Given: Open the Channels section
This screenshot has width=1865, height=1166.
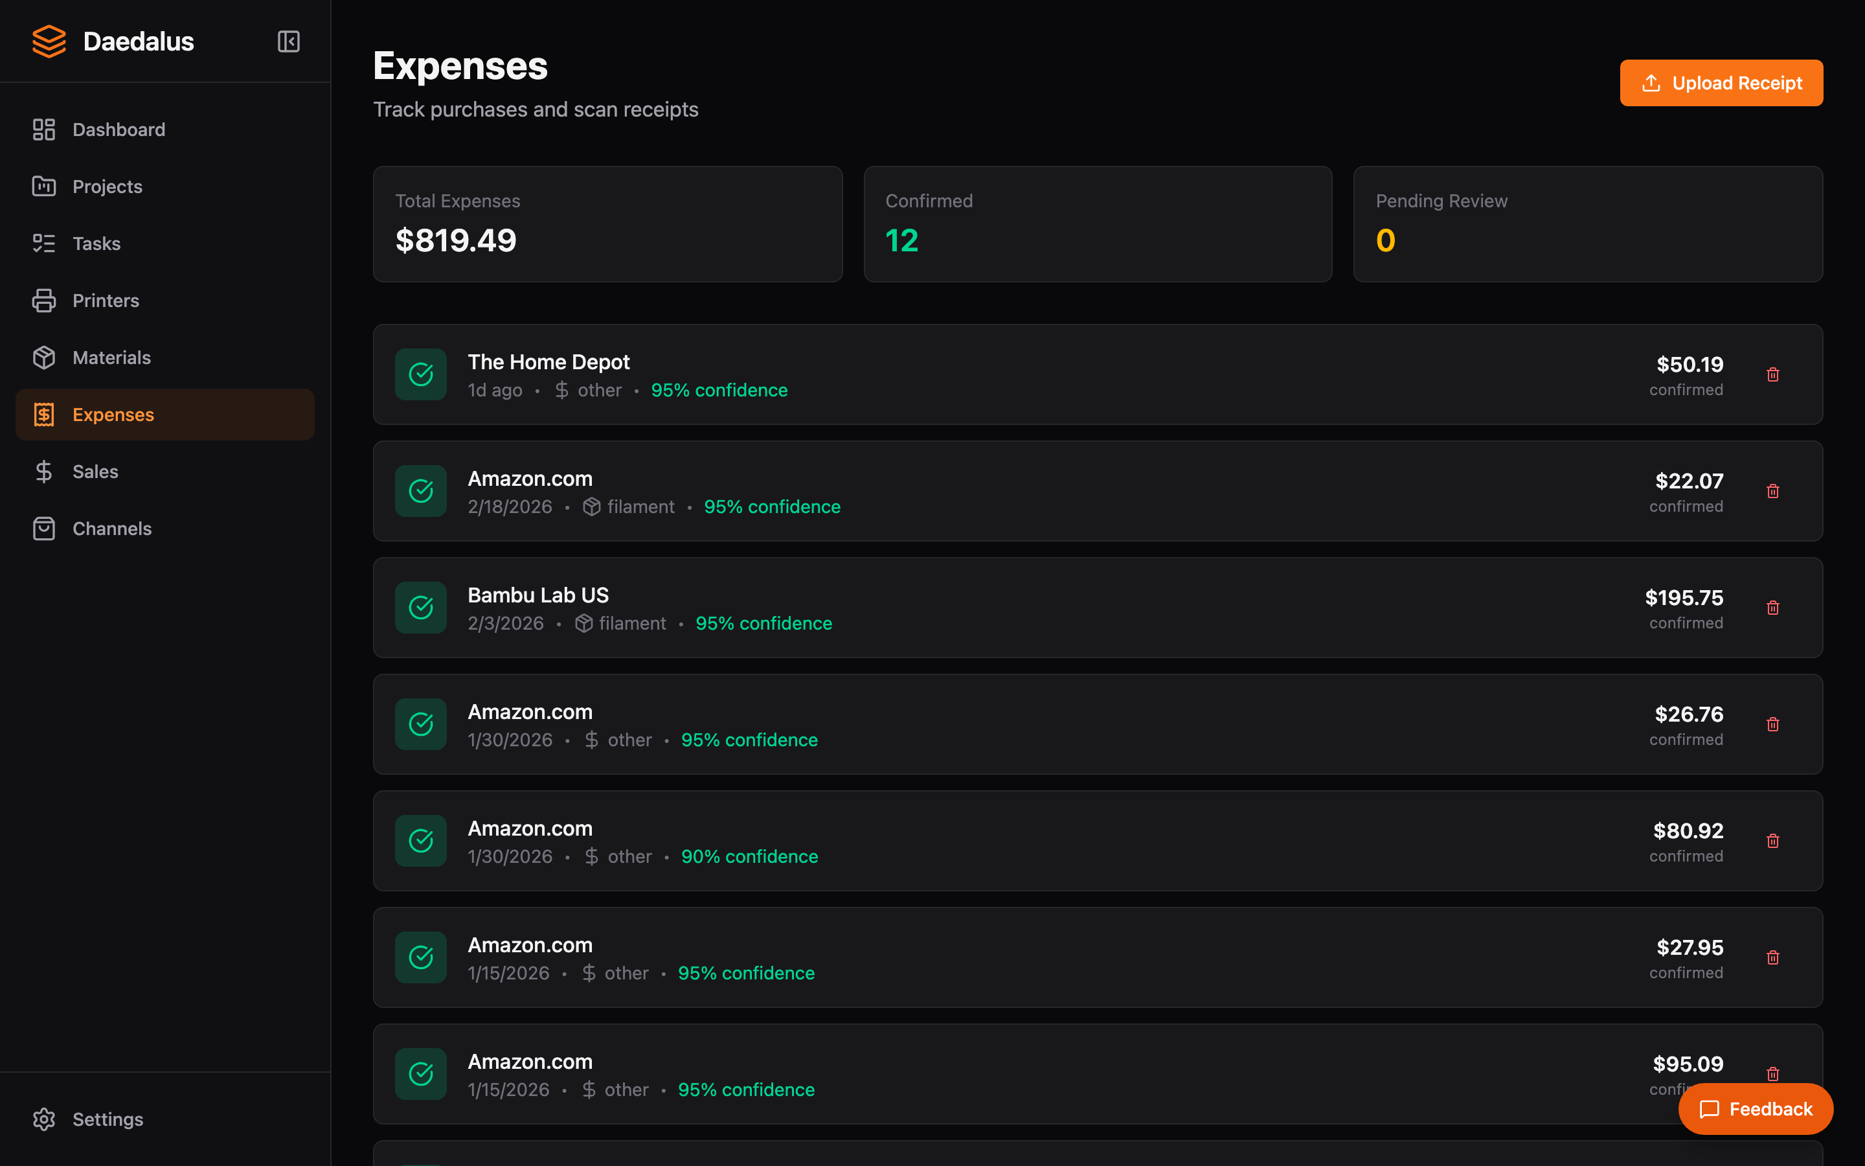Looking at the screenshot, I should [112, 528].
